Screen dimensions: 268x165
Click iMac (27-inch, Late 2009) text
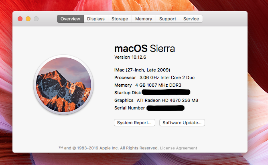click(x=142, y=70)
